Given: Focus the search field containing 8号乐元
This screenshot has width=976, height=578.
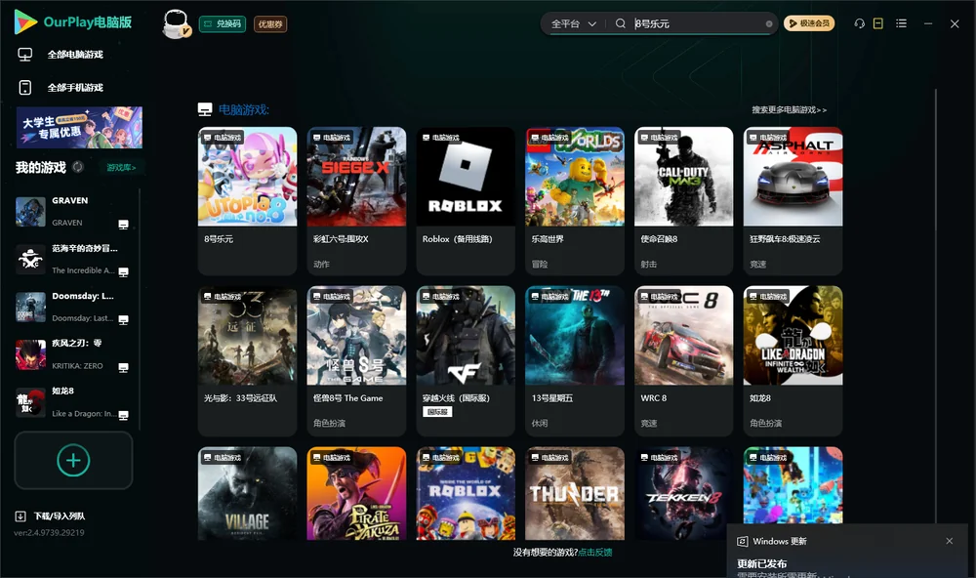Looking at the screenshot, I should [697, 23].
